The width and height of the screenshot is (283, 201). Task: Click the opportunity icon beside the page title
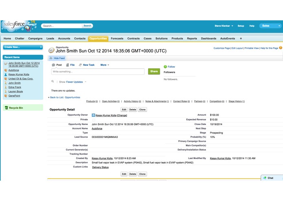pyautogui.click(x=51, y=50)
